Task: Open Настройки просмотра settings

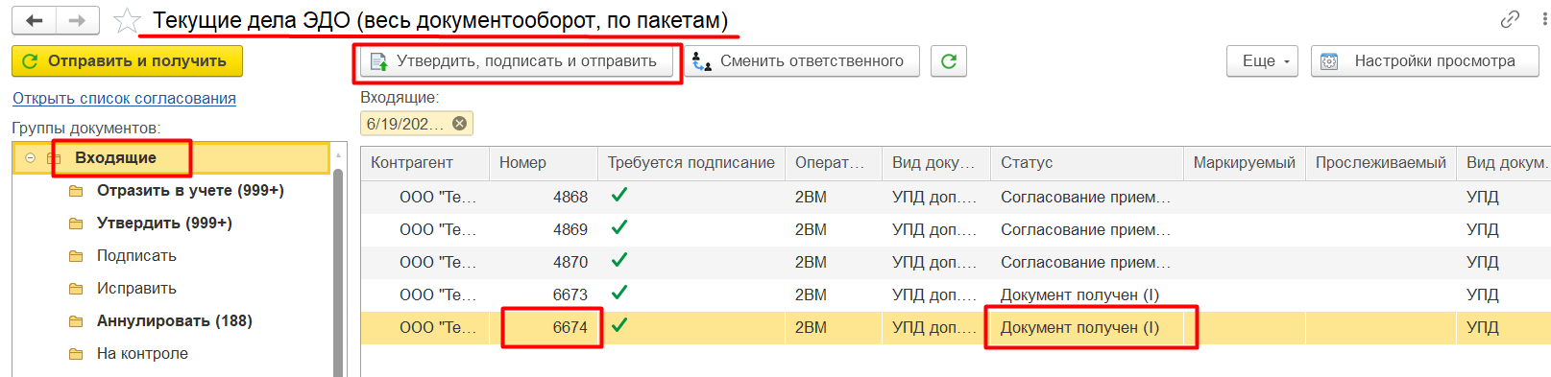Action: coord(1424,61)
